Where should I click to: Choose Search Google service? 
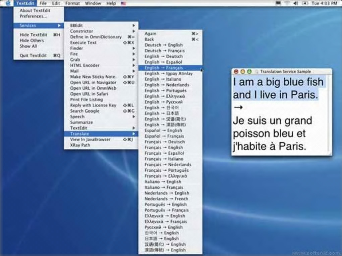pos(101,111)
